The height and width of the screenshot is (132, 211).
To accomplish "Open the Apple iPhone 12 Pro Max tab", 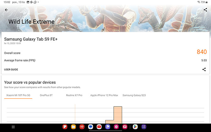I will 104,95.
